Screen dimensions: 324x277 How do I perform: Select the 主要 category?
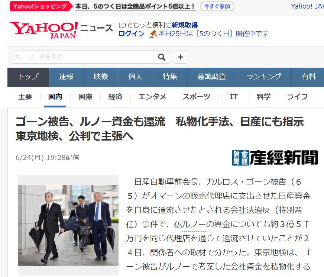point(25,97)
